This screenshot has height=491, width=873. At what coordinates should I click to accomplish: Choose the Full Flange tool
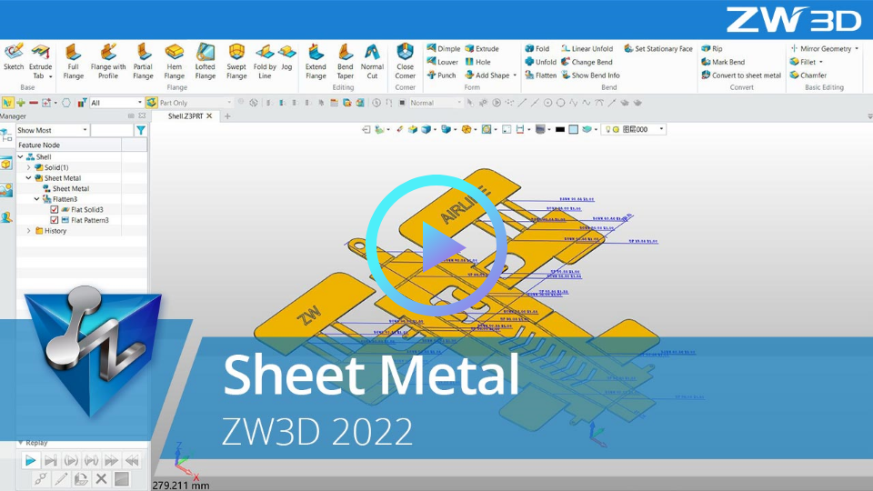click(73, 61)
